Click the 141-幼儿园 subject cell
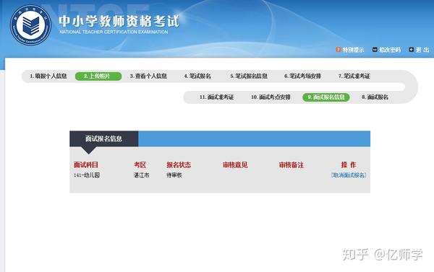The image size is (434, 272). (87, 175)
